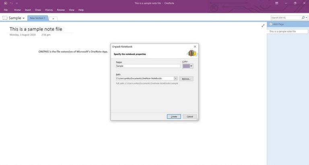309x165 pixels.
Task: Click Add Page in page list
Action: 276,24
